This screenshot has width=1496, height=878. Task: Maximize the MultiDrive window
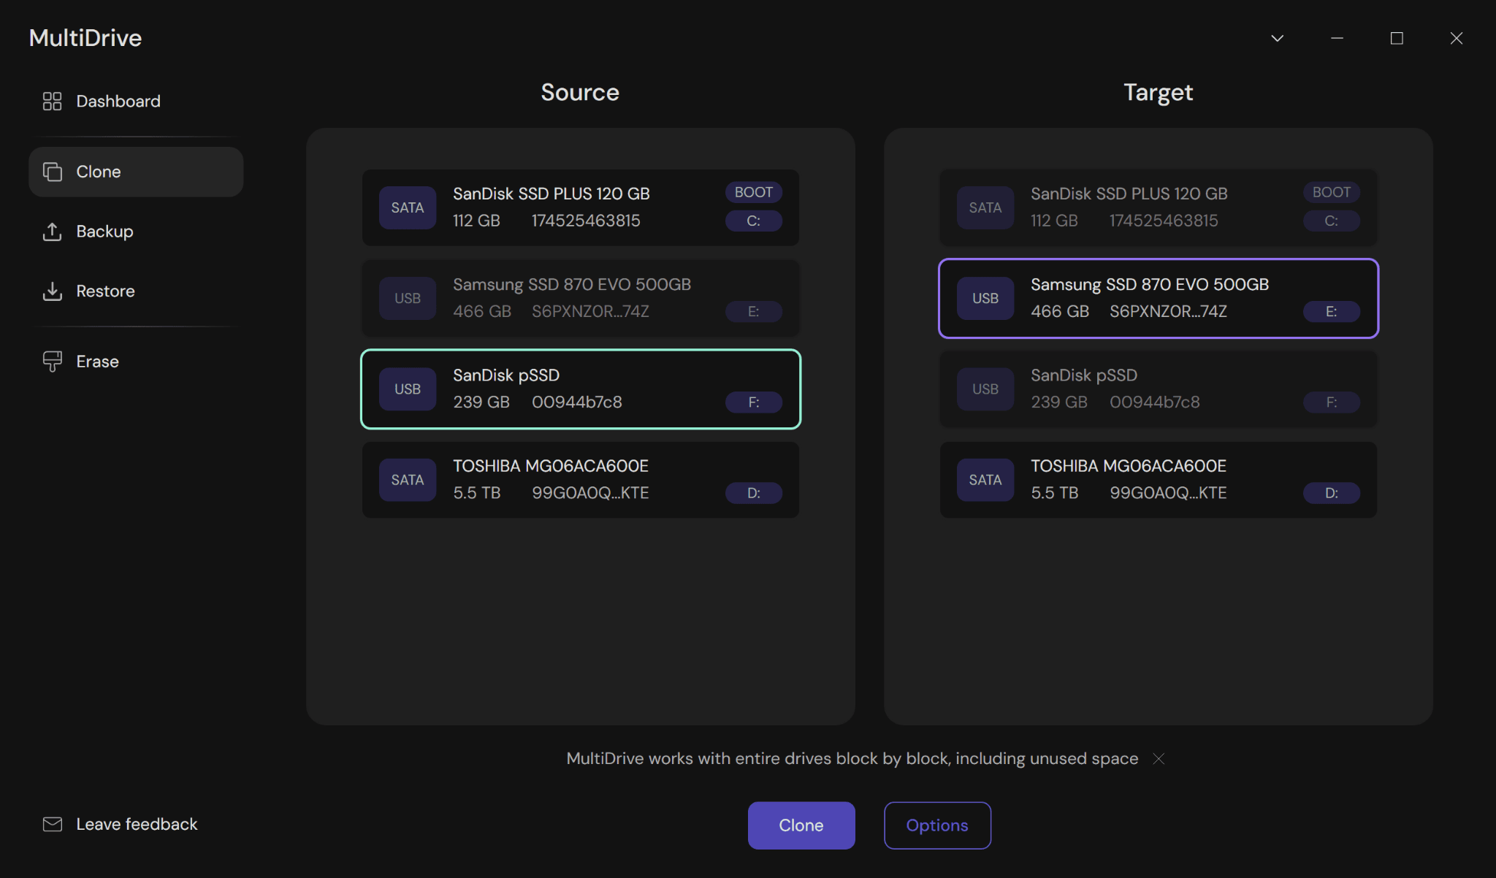point(1397,38)
